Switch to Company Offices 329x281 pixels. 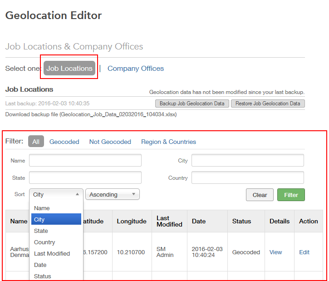[135, 69]
